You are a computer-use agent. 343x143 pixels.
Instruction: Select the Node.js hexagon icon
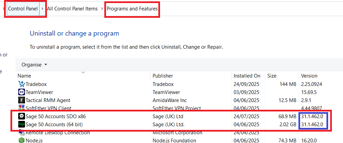pyautogui.click(x=21, y=140)
